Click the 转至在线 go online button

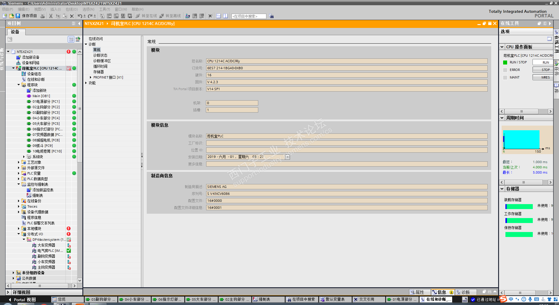click(146, 16)
